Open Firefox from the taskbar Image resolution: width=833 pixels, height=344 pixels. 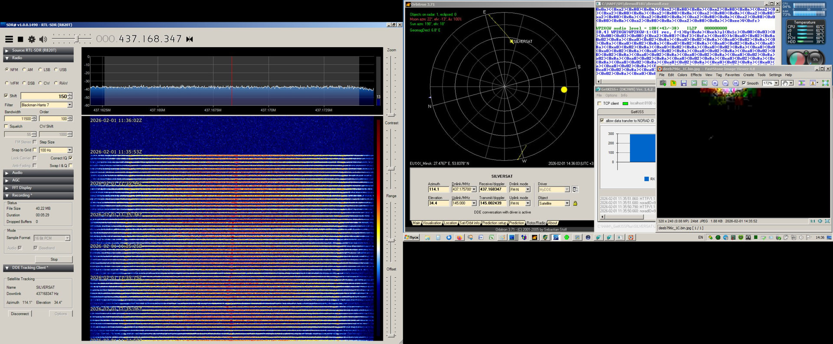(x=459, y=237)
